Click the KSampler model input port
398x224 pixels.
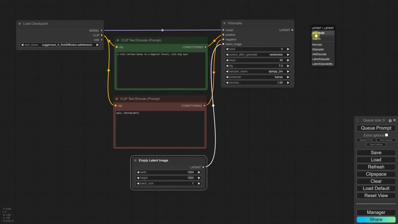click(223, 30)
